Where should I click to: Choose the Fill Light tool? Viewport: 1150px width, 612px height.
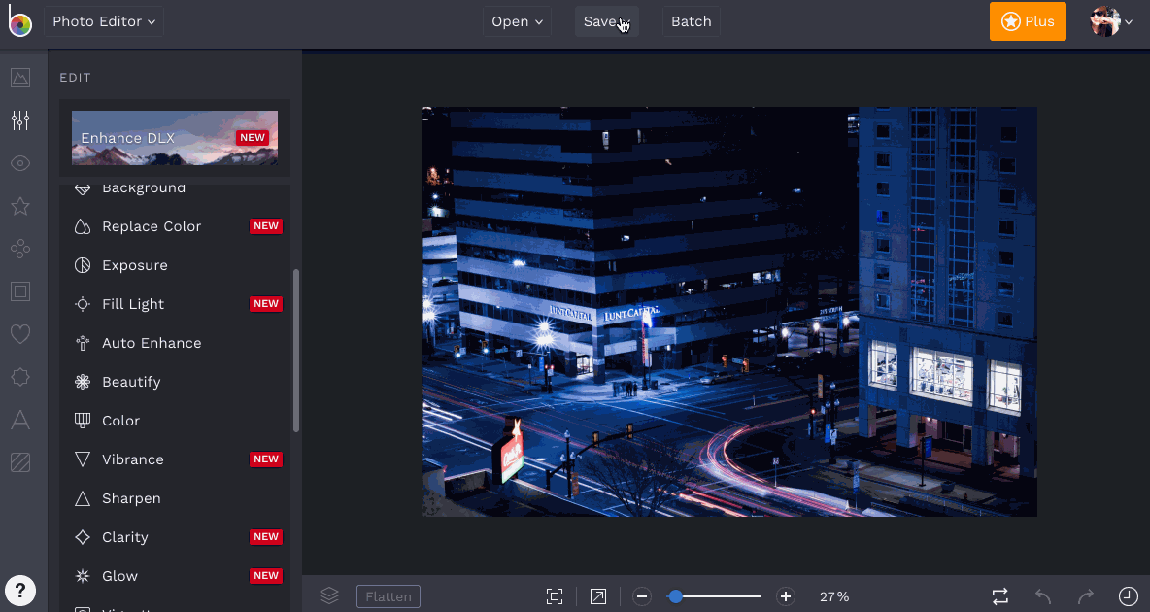click(175, 304)
